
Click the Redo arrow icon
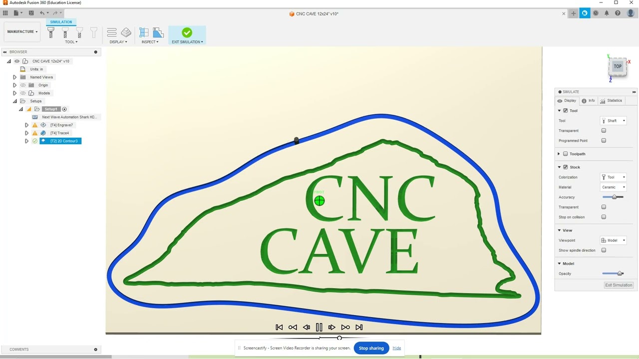click(55, 13)
